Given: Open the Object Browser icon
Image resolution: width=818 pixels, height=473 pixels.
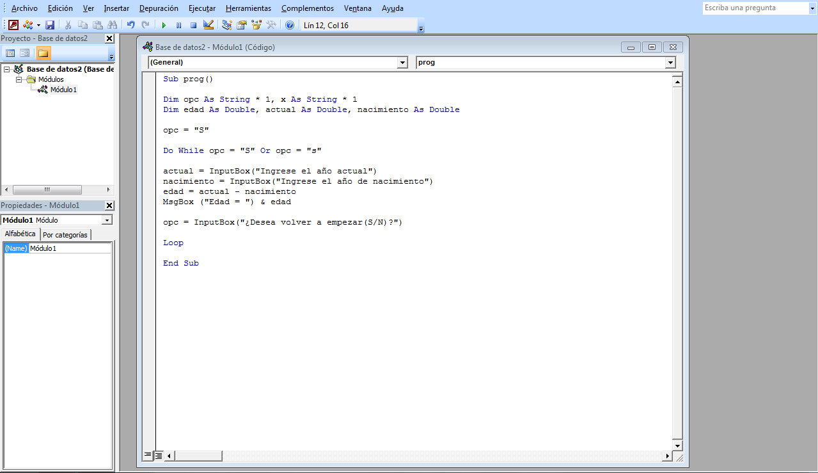Looking at the screenshot, I should tap(257, 24).
